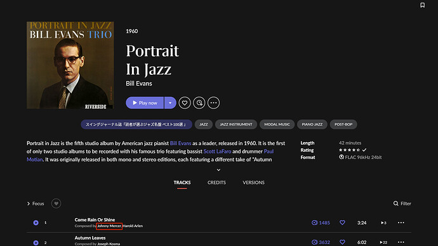Expand the album description chevron
Image resolution: width=438 pixels, height=246 pixels.
218,170
